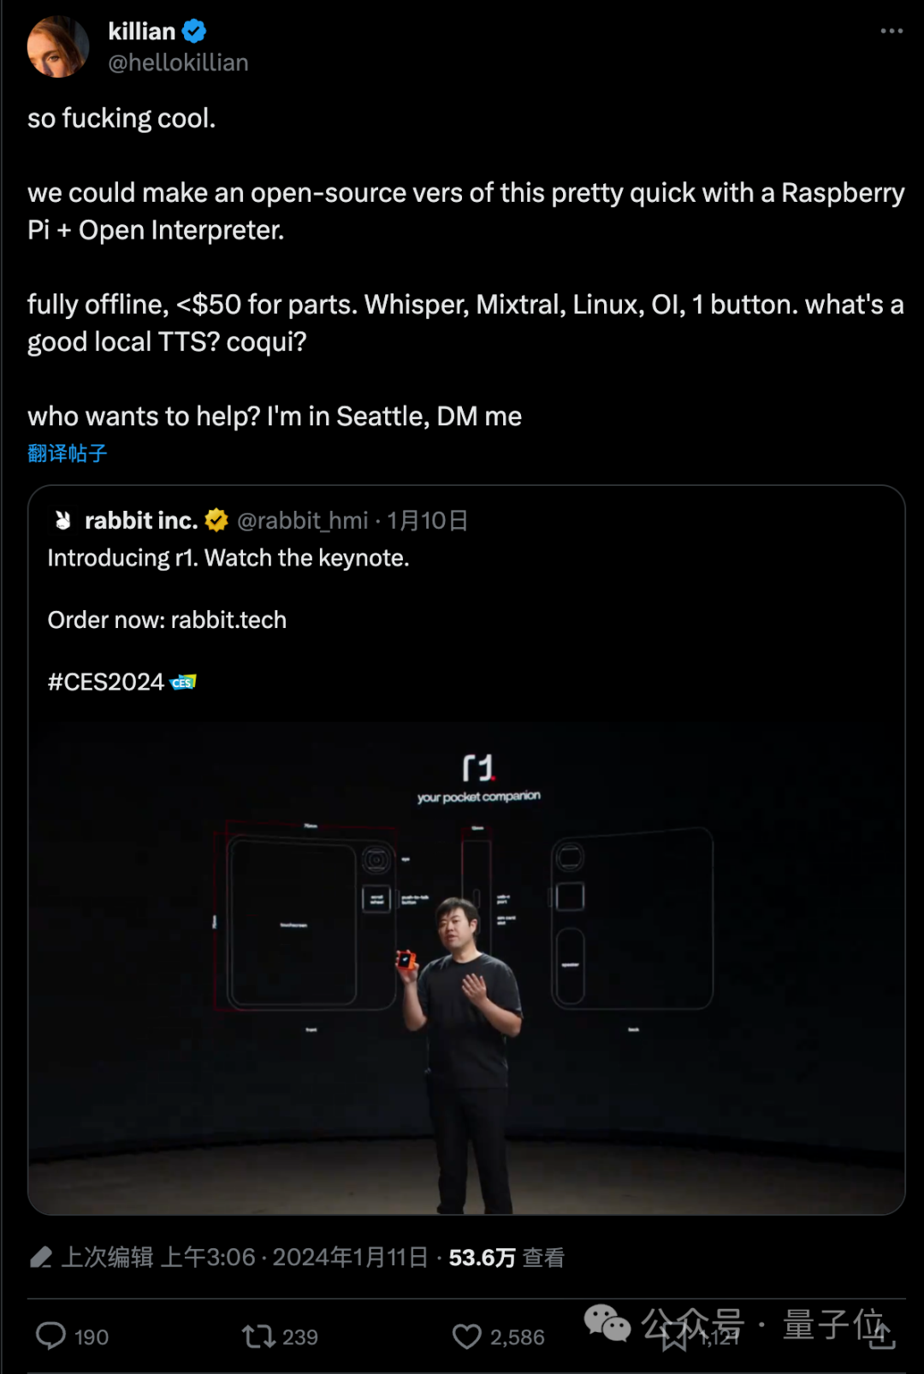Open the @hellokillian handle link
This screenshot has height=1374, width=924.
[x=178, y=62]
